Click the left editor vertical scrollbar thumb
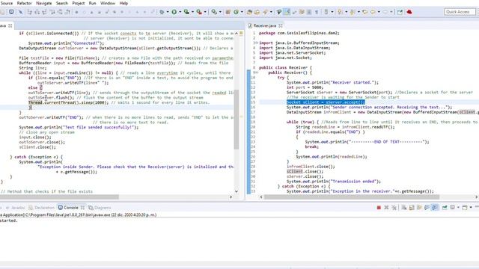 (x=237, y=120)
